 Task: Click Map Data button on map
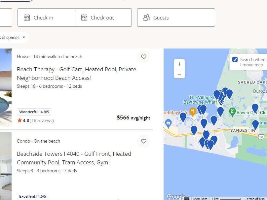[200, 198]
